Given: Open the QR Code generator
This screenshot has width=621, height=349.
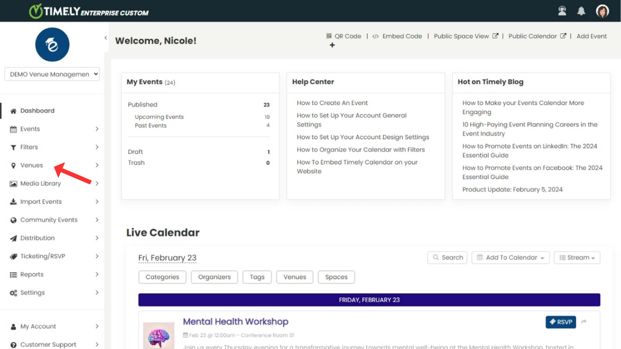Looking at the screenshot, I should tap(329, 36).
